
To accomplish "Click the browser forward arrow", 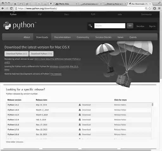I will (7, 8).
